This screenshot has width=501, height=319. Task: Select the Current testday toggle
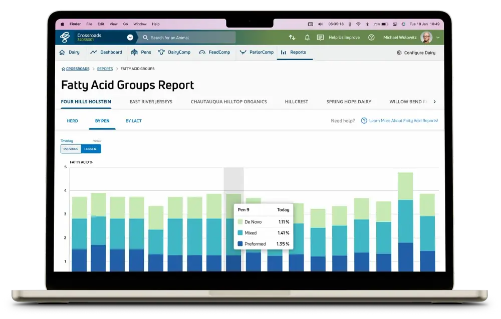click(91, 149)
